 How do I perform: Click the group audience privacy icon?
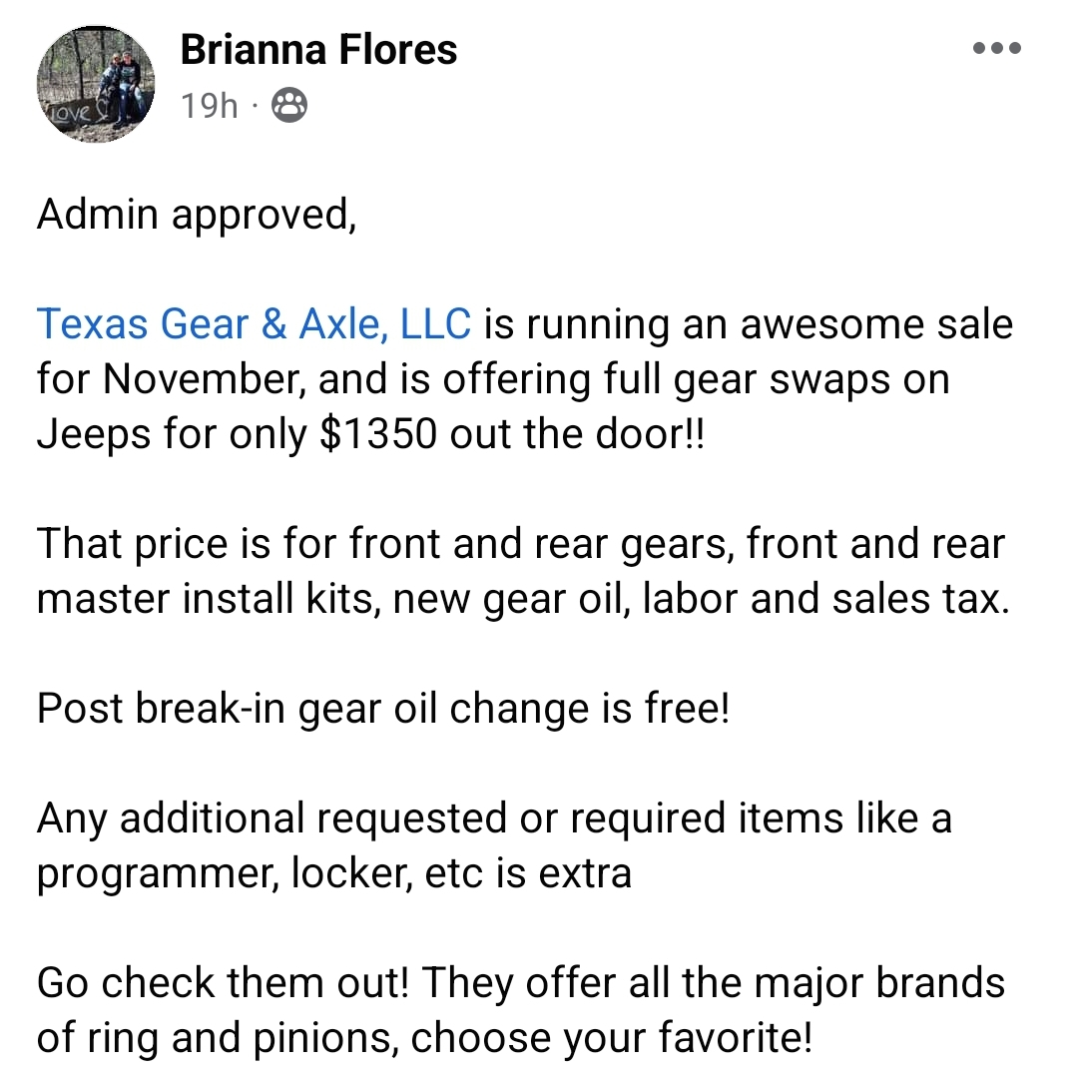click(x=289, y=104)
